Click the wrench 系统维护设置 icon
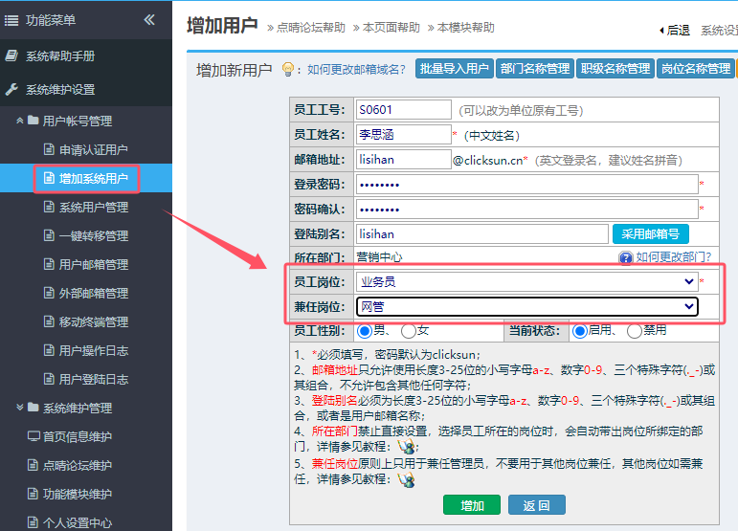 coord(11,90)
